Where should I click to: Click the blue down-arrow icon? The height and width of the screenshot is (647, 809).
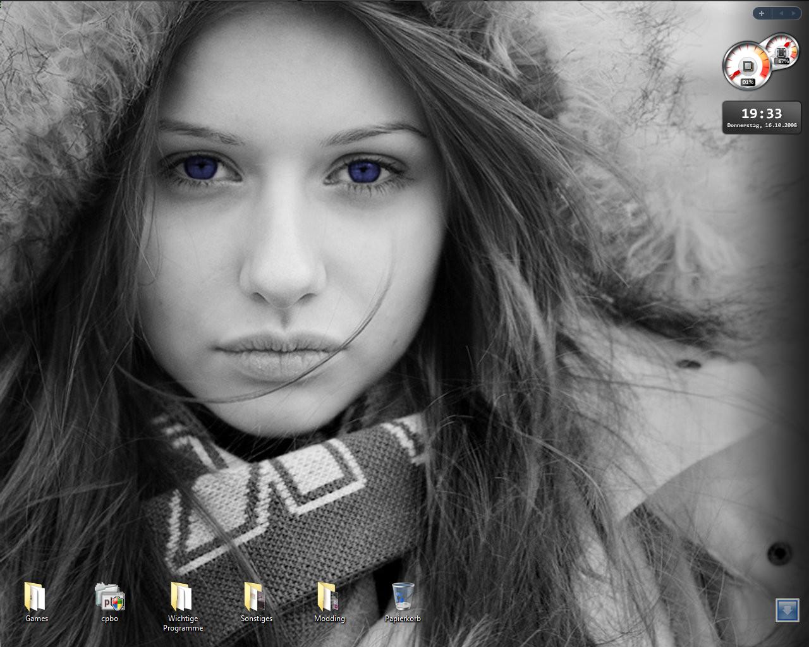787,610
